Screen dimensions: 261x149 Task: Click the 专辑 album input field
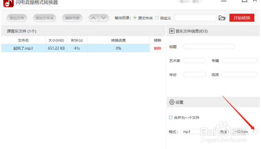click(x=239, y=60)
